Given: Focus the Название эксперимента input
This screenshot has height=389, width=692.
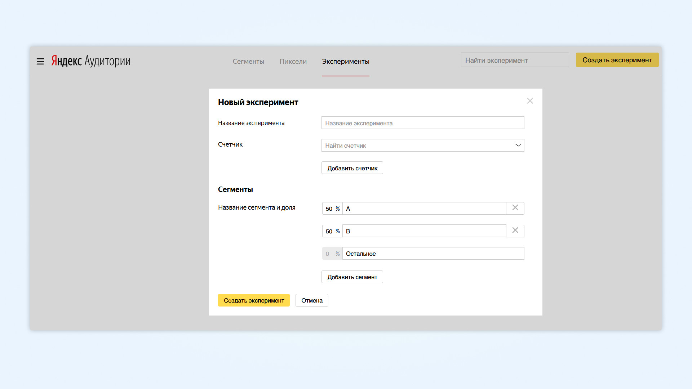Looking at the screenshot, I should click(422, 123).
